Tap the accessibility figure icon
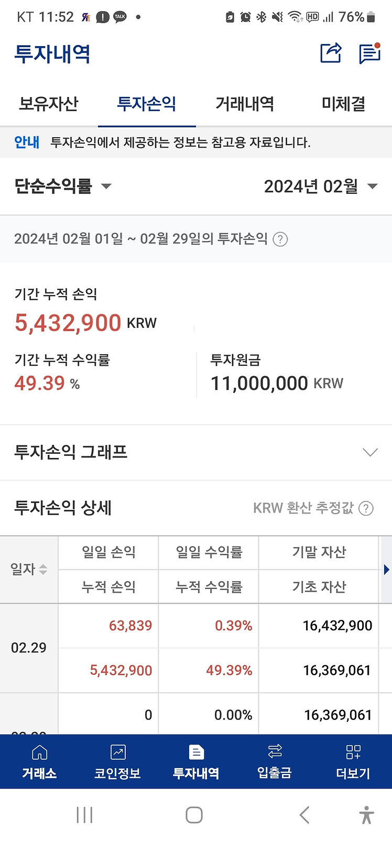 pos(367,815)
